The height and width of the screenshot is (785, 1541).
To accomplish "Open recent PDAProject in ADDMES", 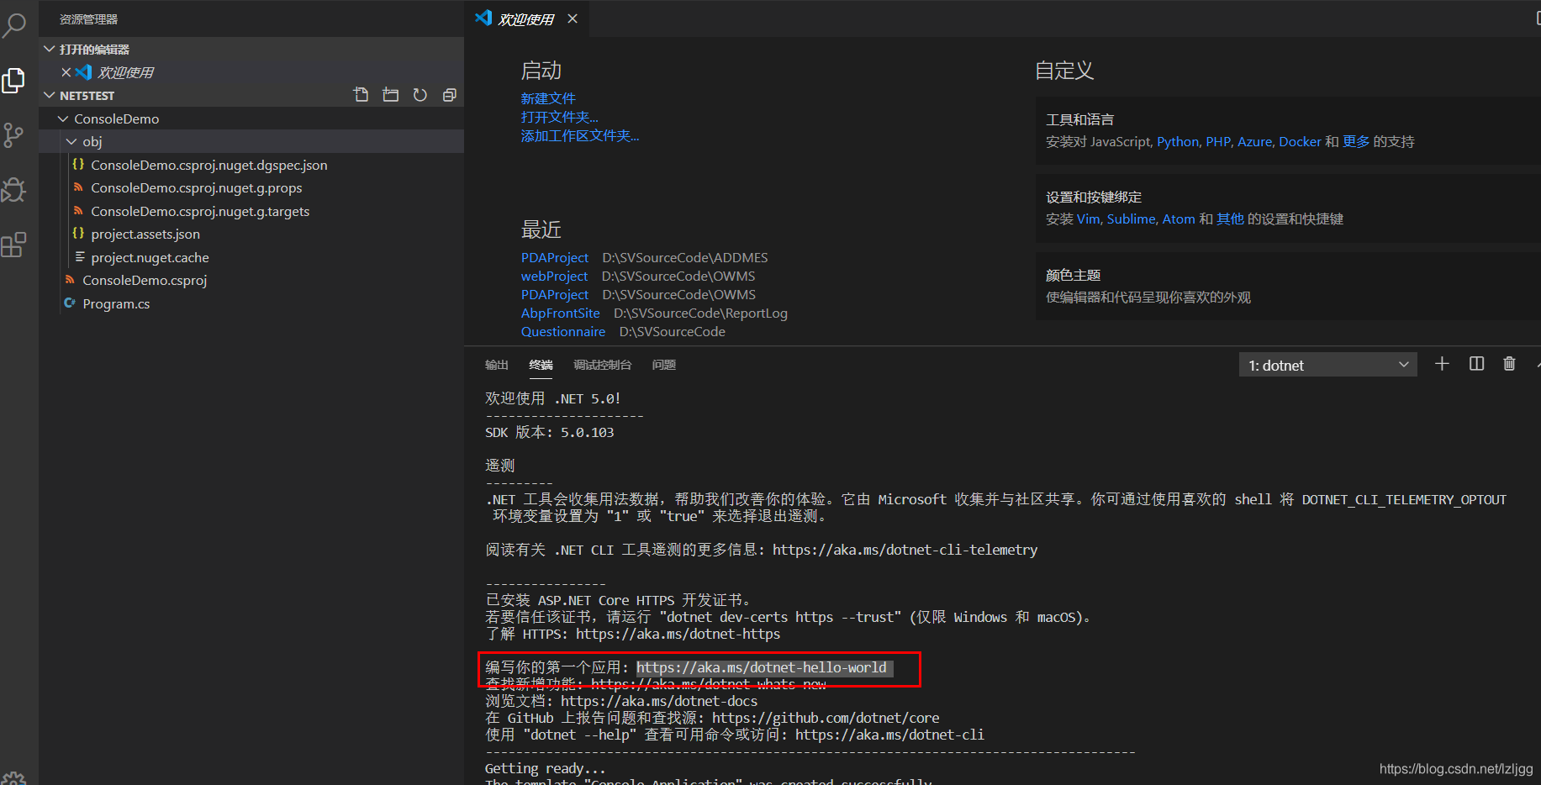I will pos(555,257).
